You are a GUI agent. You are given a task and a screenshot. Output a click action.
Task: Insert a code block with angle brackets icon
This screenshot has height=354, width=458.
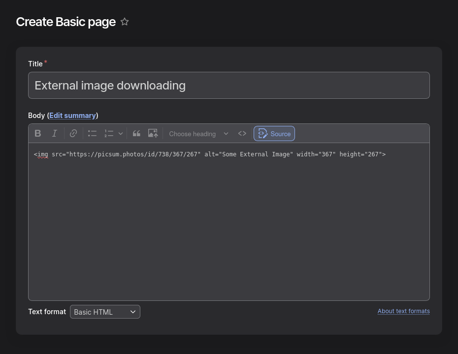click(242, 134)
